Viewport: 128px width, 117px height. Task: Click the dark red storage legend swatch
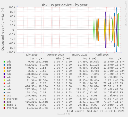tap(4, 108)
